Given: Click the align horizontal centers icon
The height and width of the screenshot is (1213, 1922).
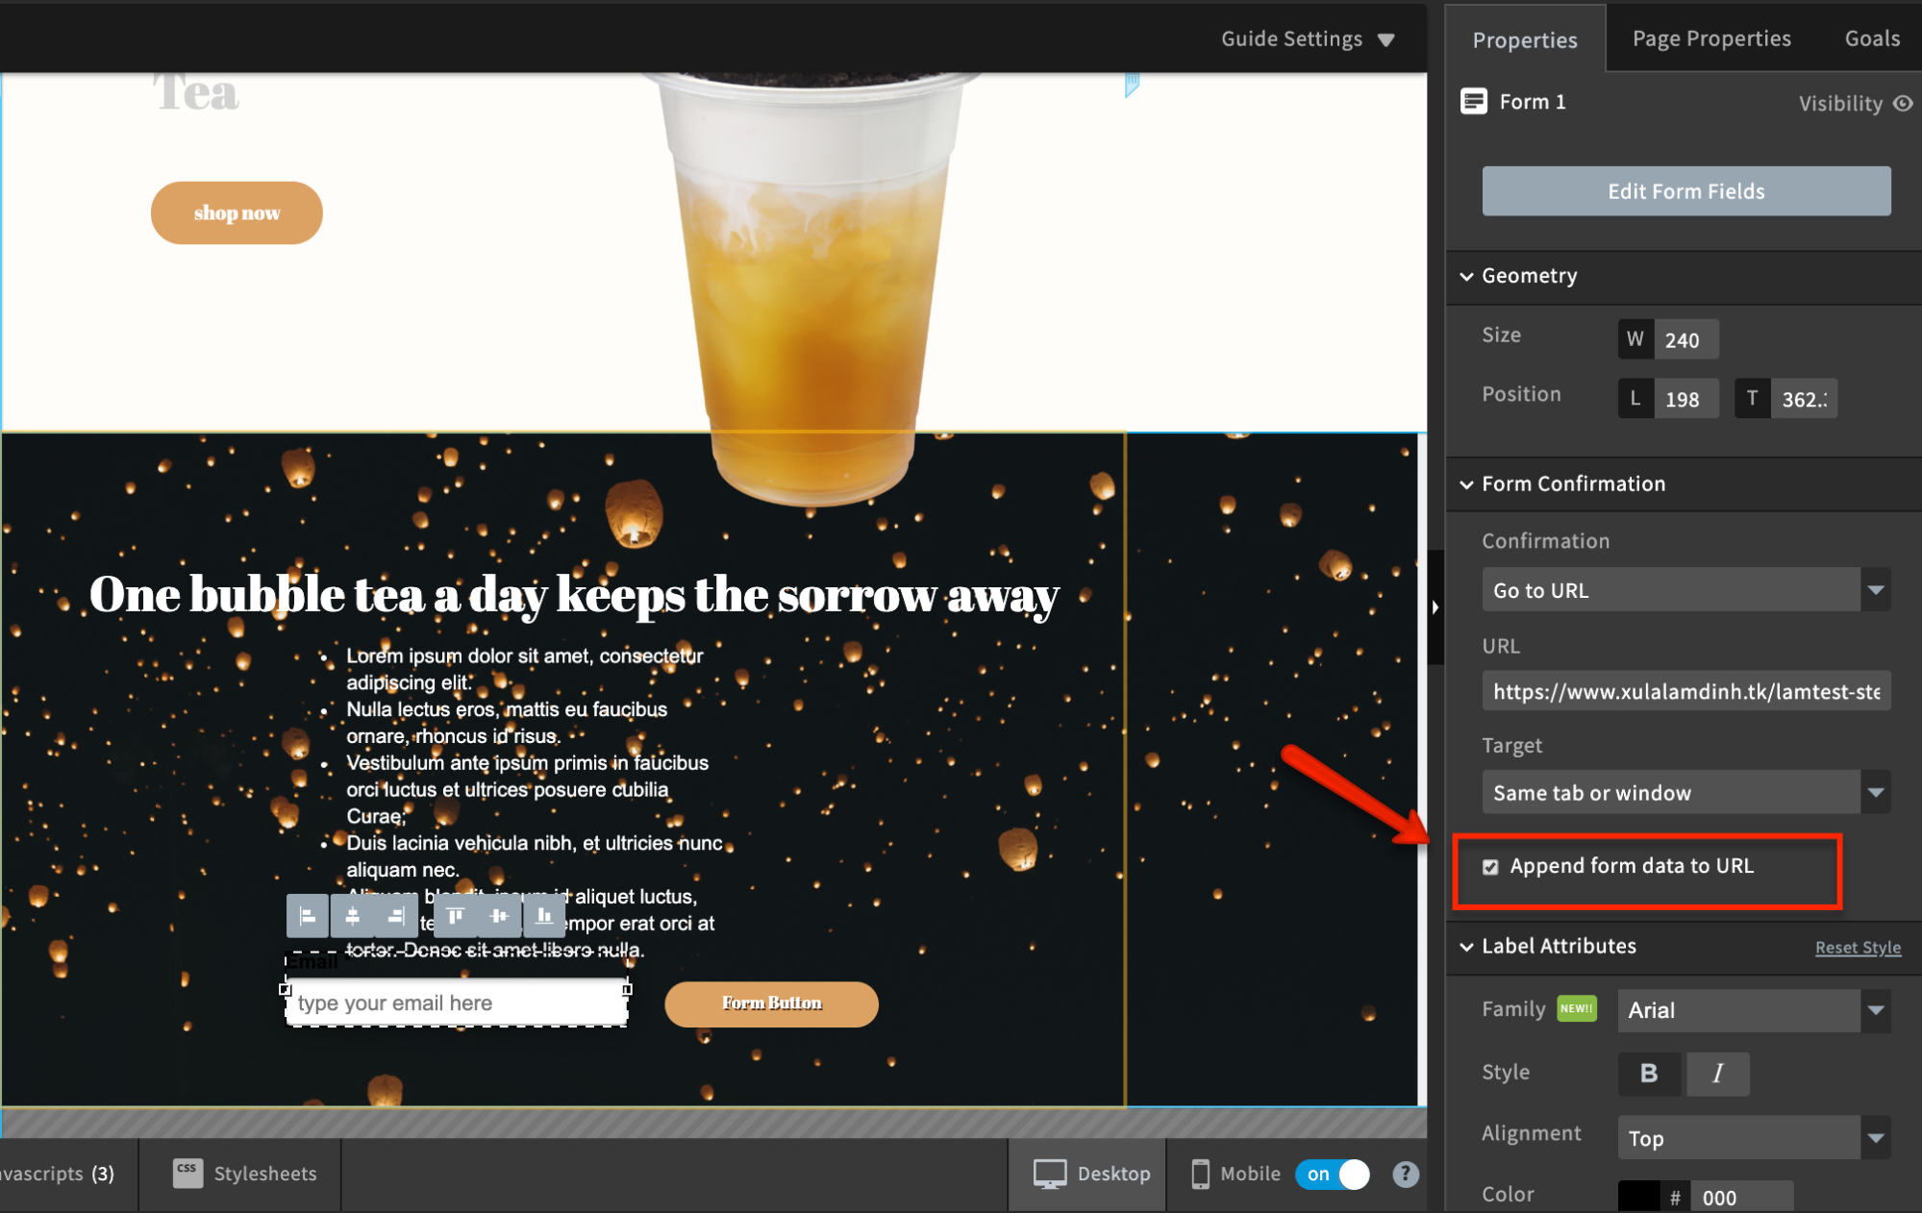Looking at the screenshot, I should click(x=353, y=916).
